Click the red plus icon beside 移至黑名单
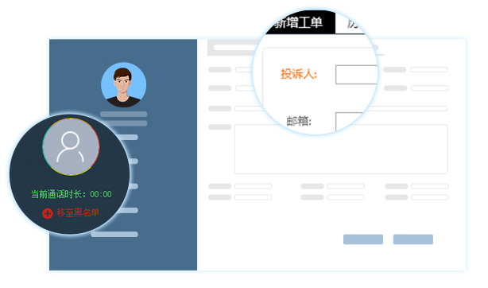Image resolution: width=488 pixels, height=288 pixels. point(48,213)
